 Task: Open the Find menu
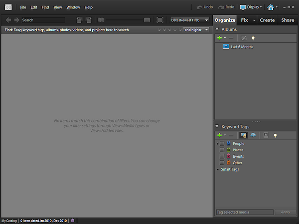click(x=45, y=7)
